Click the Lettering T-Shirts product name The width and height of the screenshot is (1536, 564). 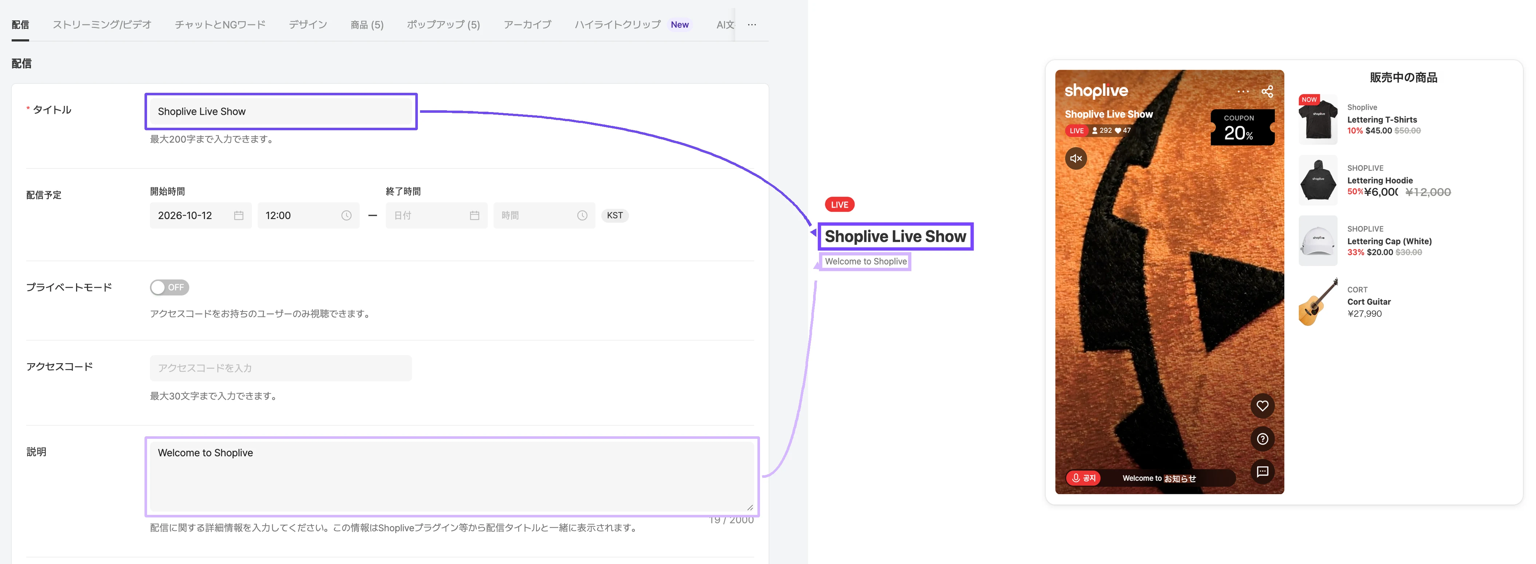[x=1382, y=119]
